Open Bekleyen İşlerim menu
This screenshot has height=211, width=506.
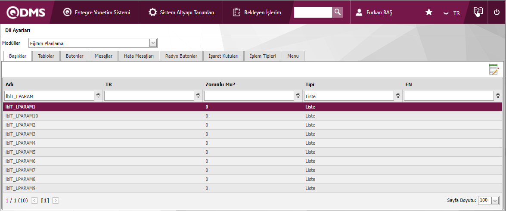(257, 12)
